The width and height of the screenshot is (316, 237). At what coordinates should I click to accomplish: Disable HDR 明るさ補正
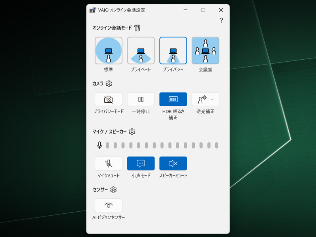point(173,99)
